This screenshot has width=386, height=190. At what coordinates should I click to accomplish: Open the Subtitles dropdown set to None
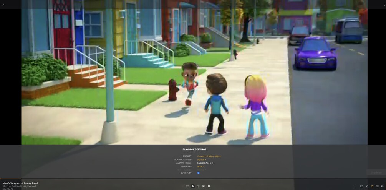[x=200, y=166]
